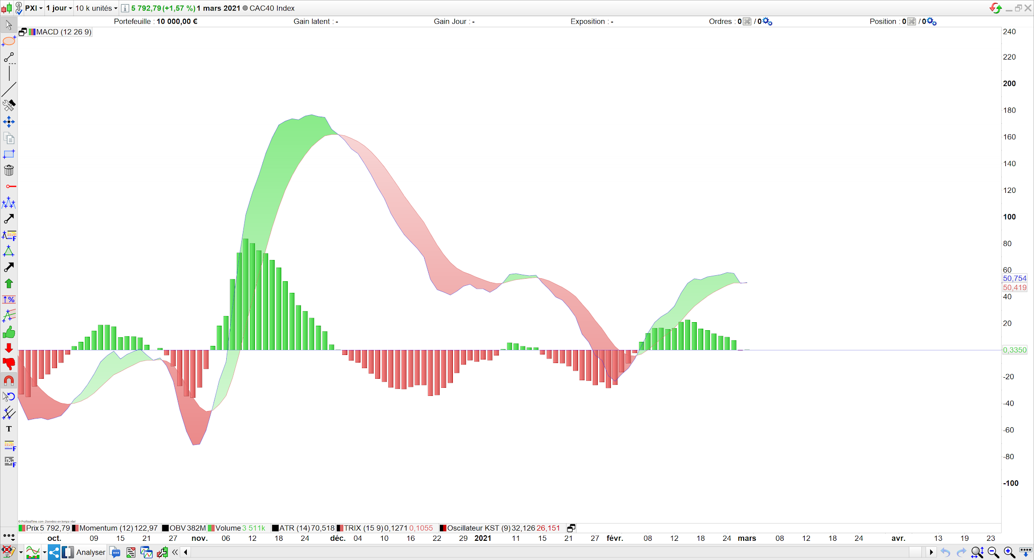
Task: Open the keyboard shortcuts download icon
Action: 1025,552
